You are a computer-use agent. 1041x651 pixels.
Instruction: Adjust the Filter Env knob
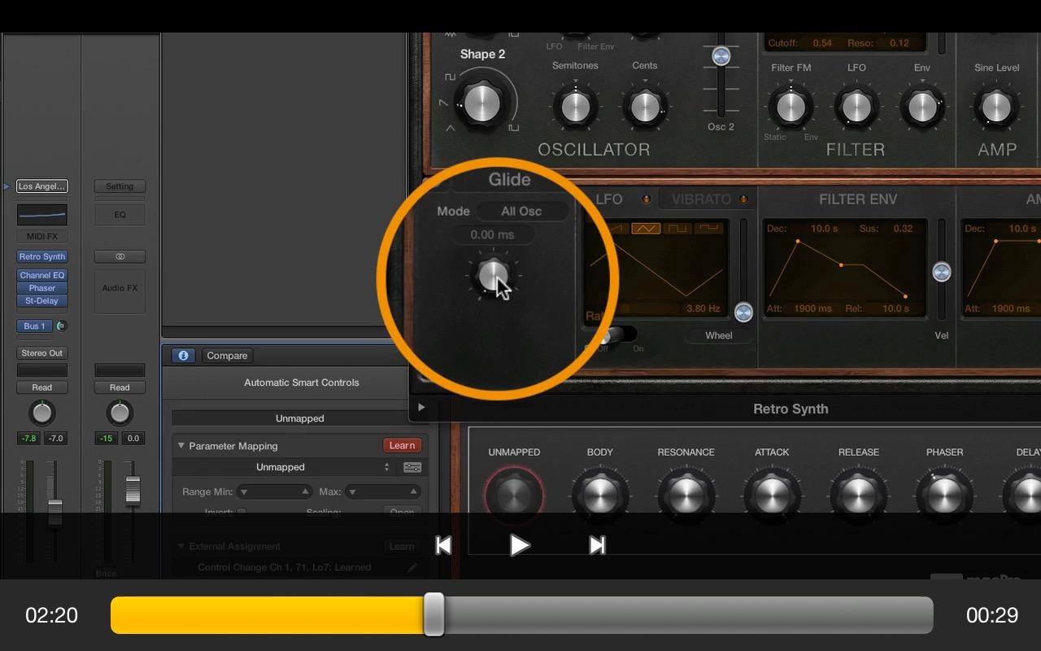point(922,107)
